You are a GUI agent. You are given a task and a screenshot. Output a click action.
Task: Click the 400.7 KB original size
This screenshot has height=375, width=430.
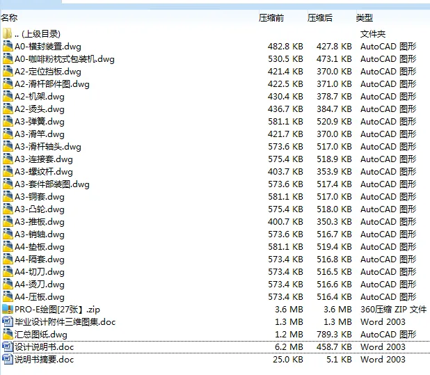285,222
